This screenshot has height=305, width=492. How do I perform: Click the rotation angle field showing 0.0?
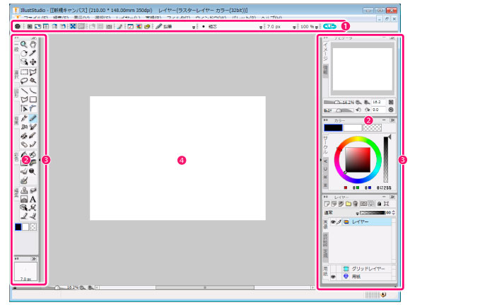[x=379, y=110]
